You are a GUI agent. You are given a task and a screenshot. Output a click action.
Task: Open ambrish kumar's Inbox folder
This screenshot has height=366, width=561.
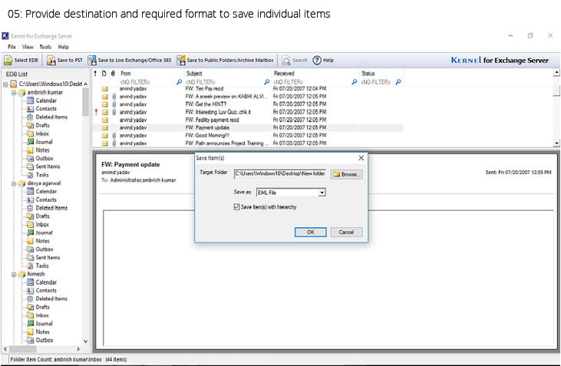[42, 134]
